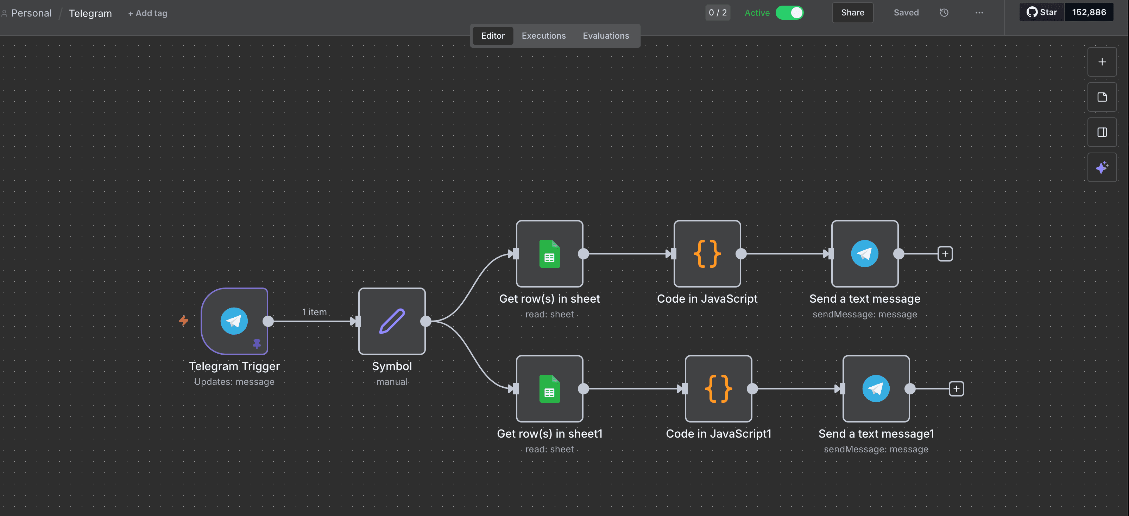Click the output handle of Symbol node
Image resolution: width=1129 pixels, height=516 pixels.
pyautogui.click(x=425, y=321)
